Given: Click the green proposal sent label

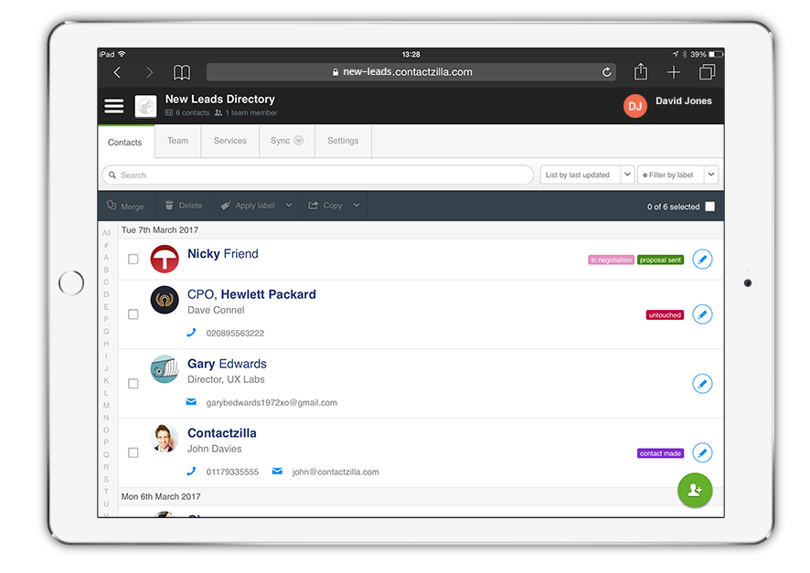Looking at the screenshot, I should point(660,260).
